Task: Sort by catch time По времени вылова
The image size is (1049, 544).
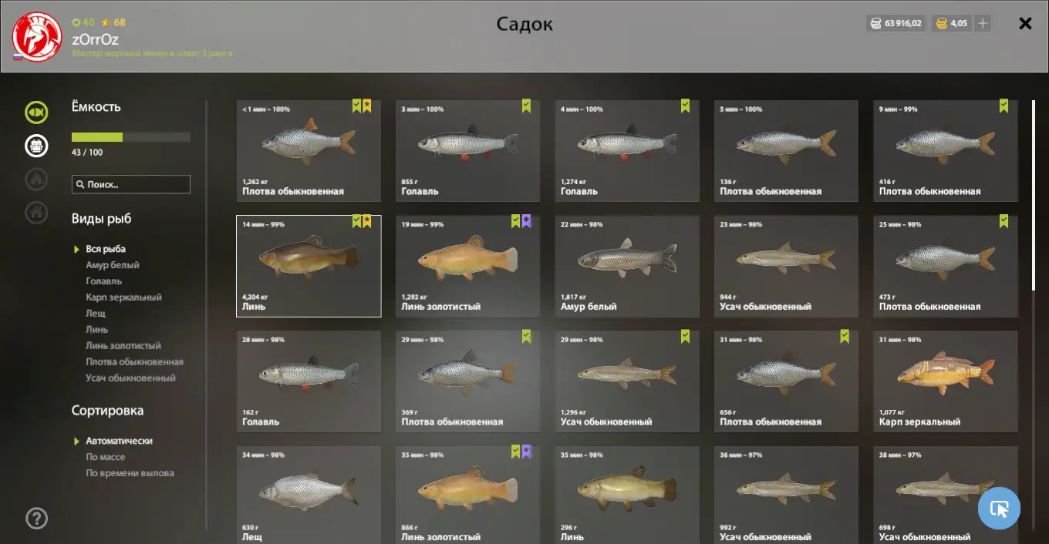Action: pos(130,473)
